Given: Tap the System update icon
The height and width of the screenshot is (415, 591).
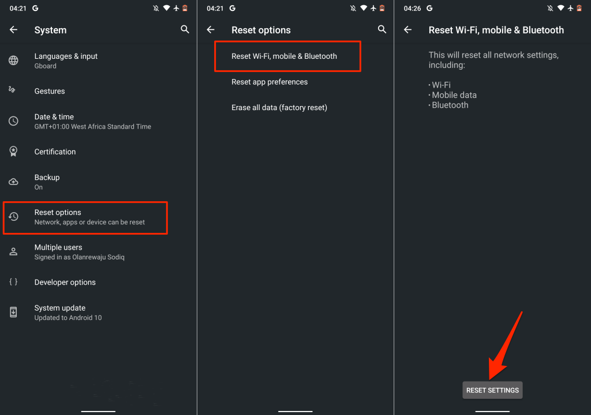Looking at the screenshot, I should 13,312.
